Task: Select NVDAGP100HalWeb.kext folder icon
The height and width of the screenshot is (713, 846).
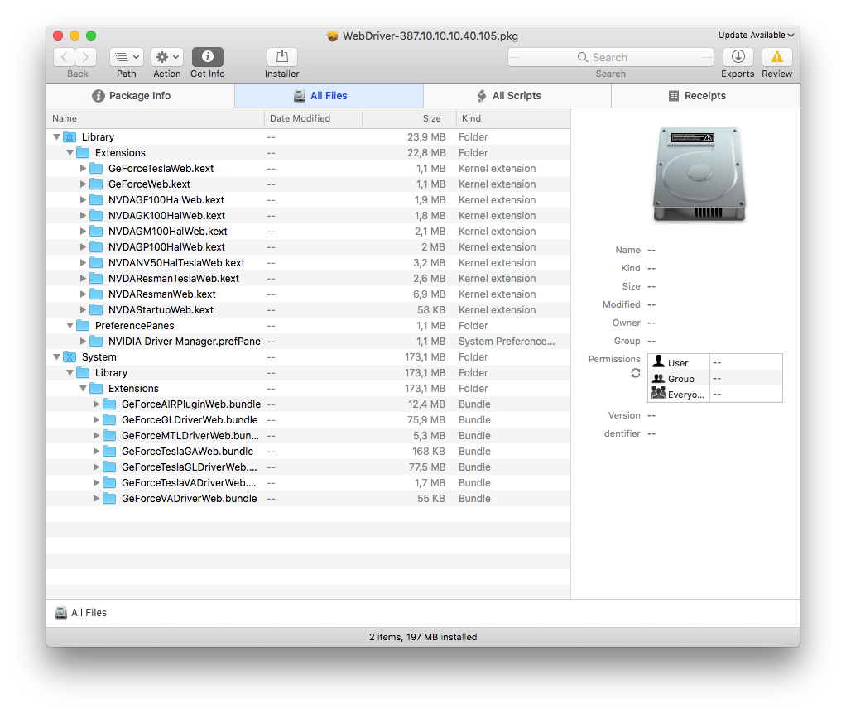Action: 96,246
